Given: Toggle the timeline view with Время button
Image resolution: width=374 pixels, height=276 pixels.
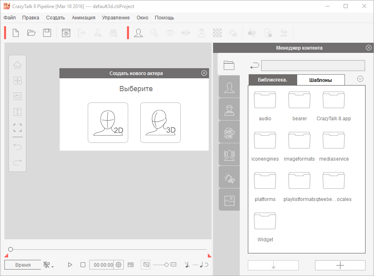Looking at the screenshot, I should point(23,265).
